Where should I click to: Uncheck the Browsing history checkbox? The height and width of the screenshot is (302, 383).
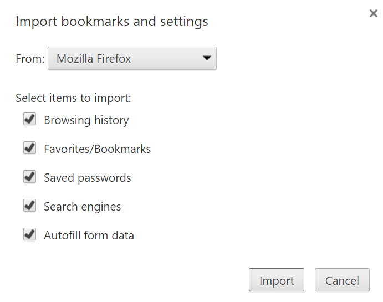[x=29, y=120]
